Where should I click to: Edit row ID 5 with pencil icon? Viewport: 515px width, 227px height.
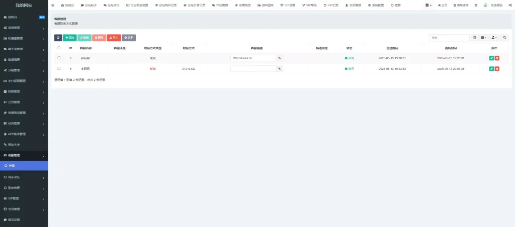point(492,69)
